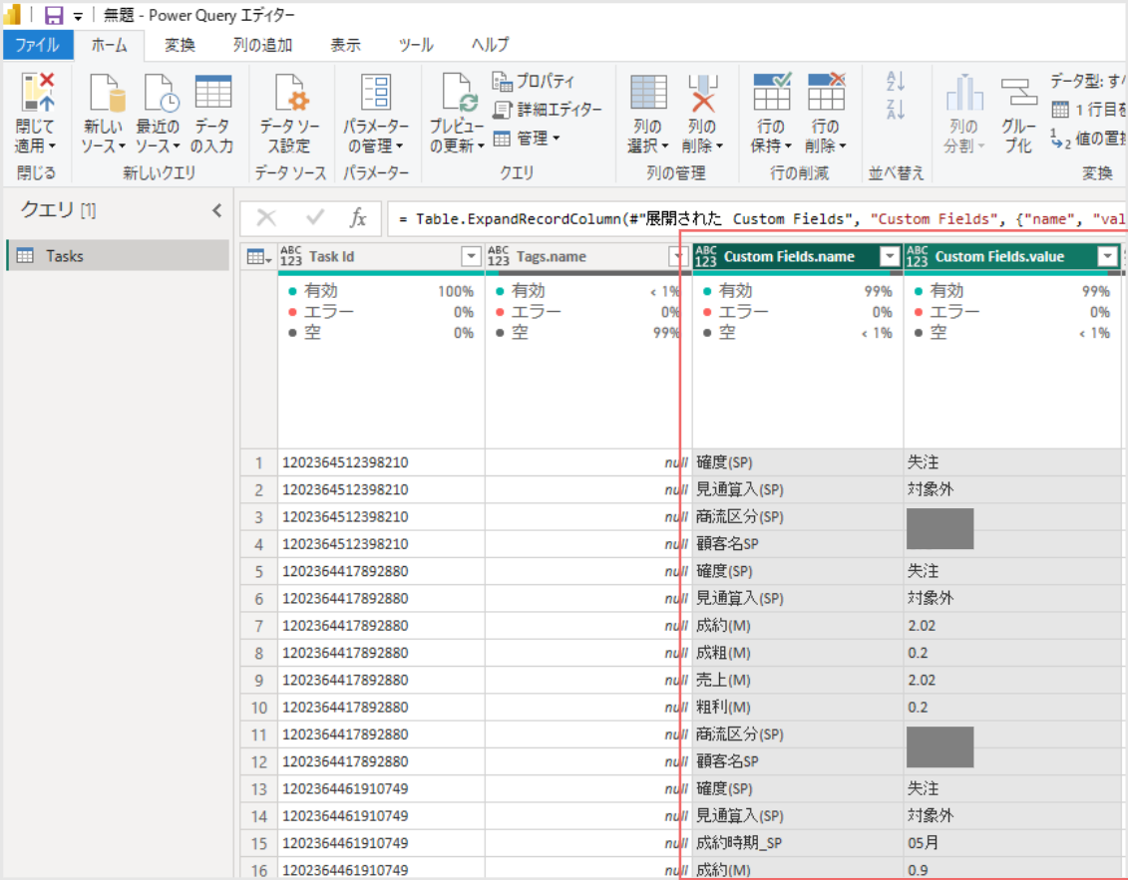The image size is (1128, 880).
Task: Click 顧客名SP cell in row 4
Action: (797, 544)
